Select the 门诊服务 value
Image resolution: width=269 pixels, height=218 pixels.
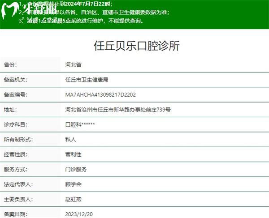76,169
